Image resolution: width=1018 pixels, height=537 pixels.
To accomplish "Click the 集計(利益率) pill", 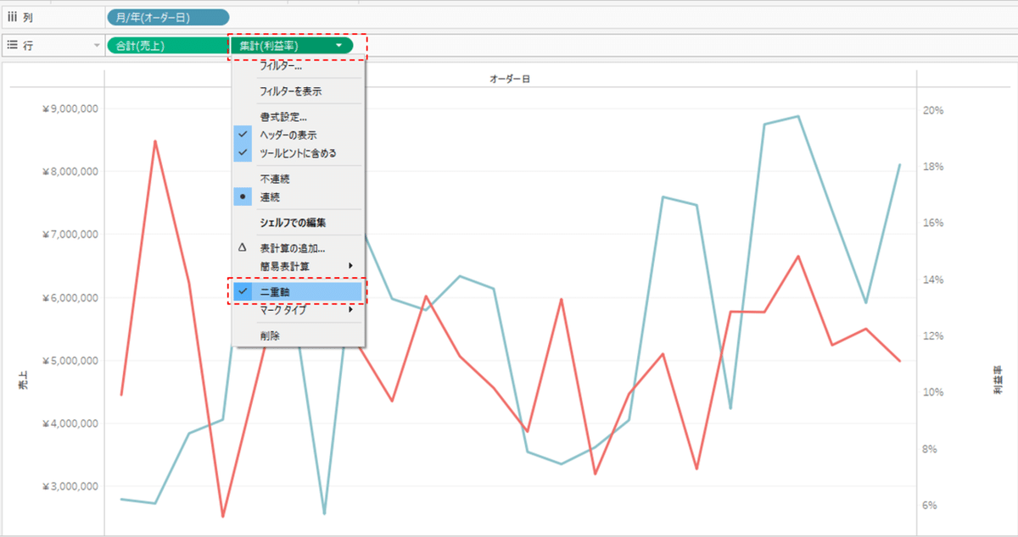I will pyautogui.click(x=291, y=45).
